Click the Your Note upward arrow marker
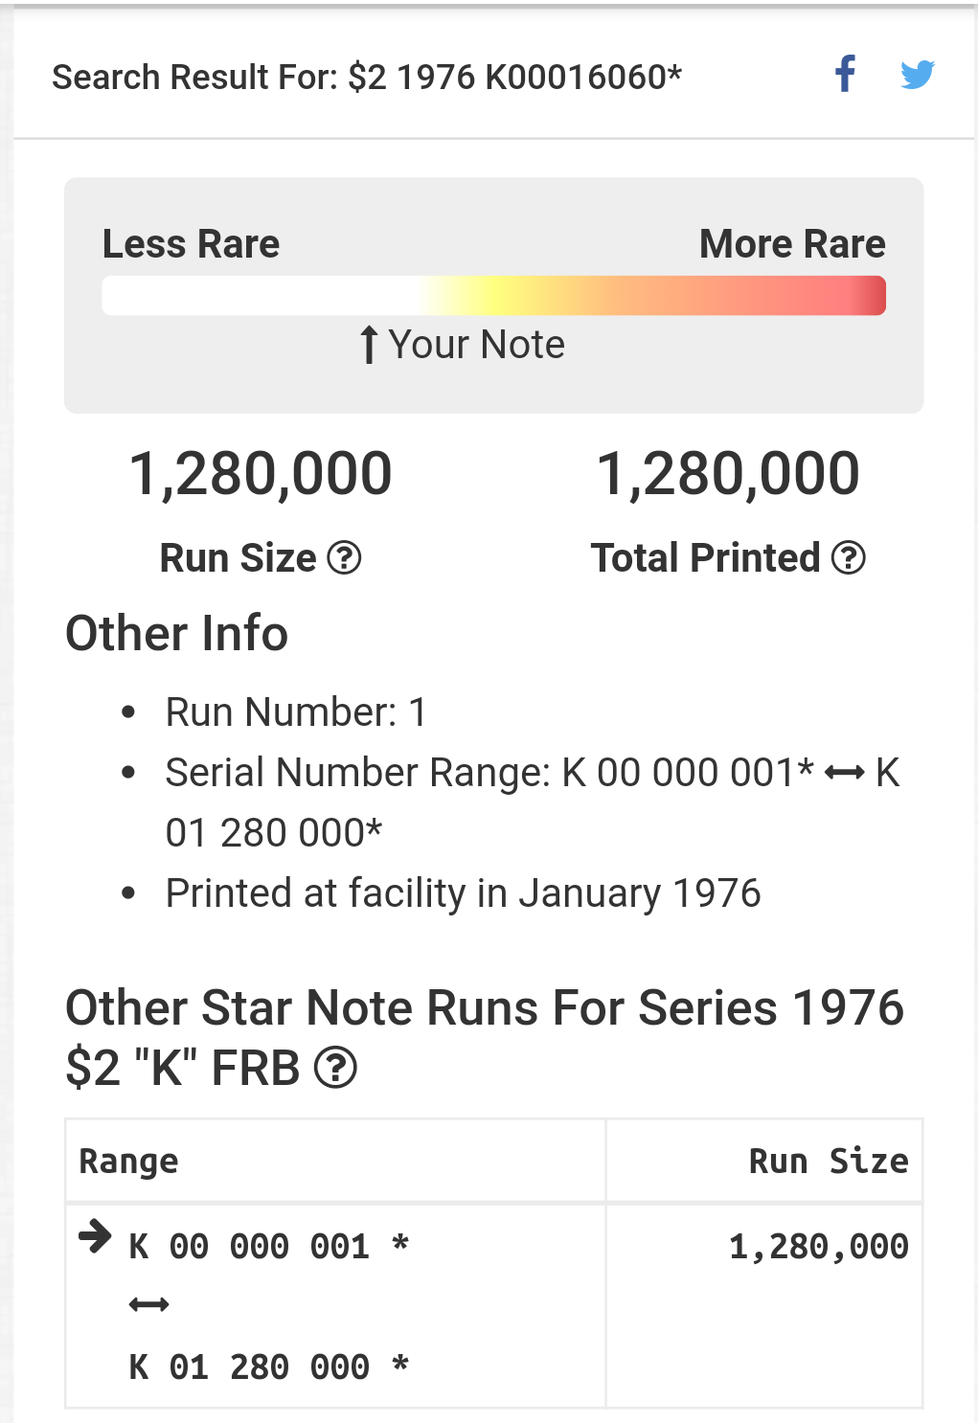The width and height of the screenshot is (978, 1423). coord(369,345)
